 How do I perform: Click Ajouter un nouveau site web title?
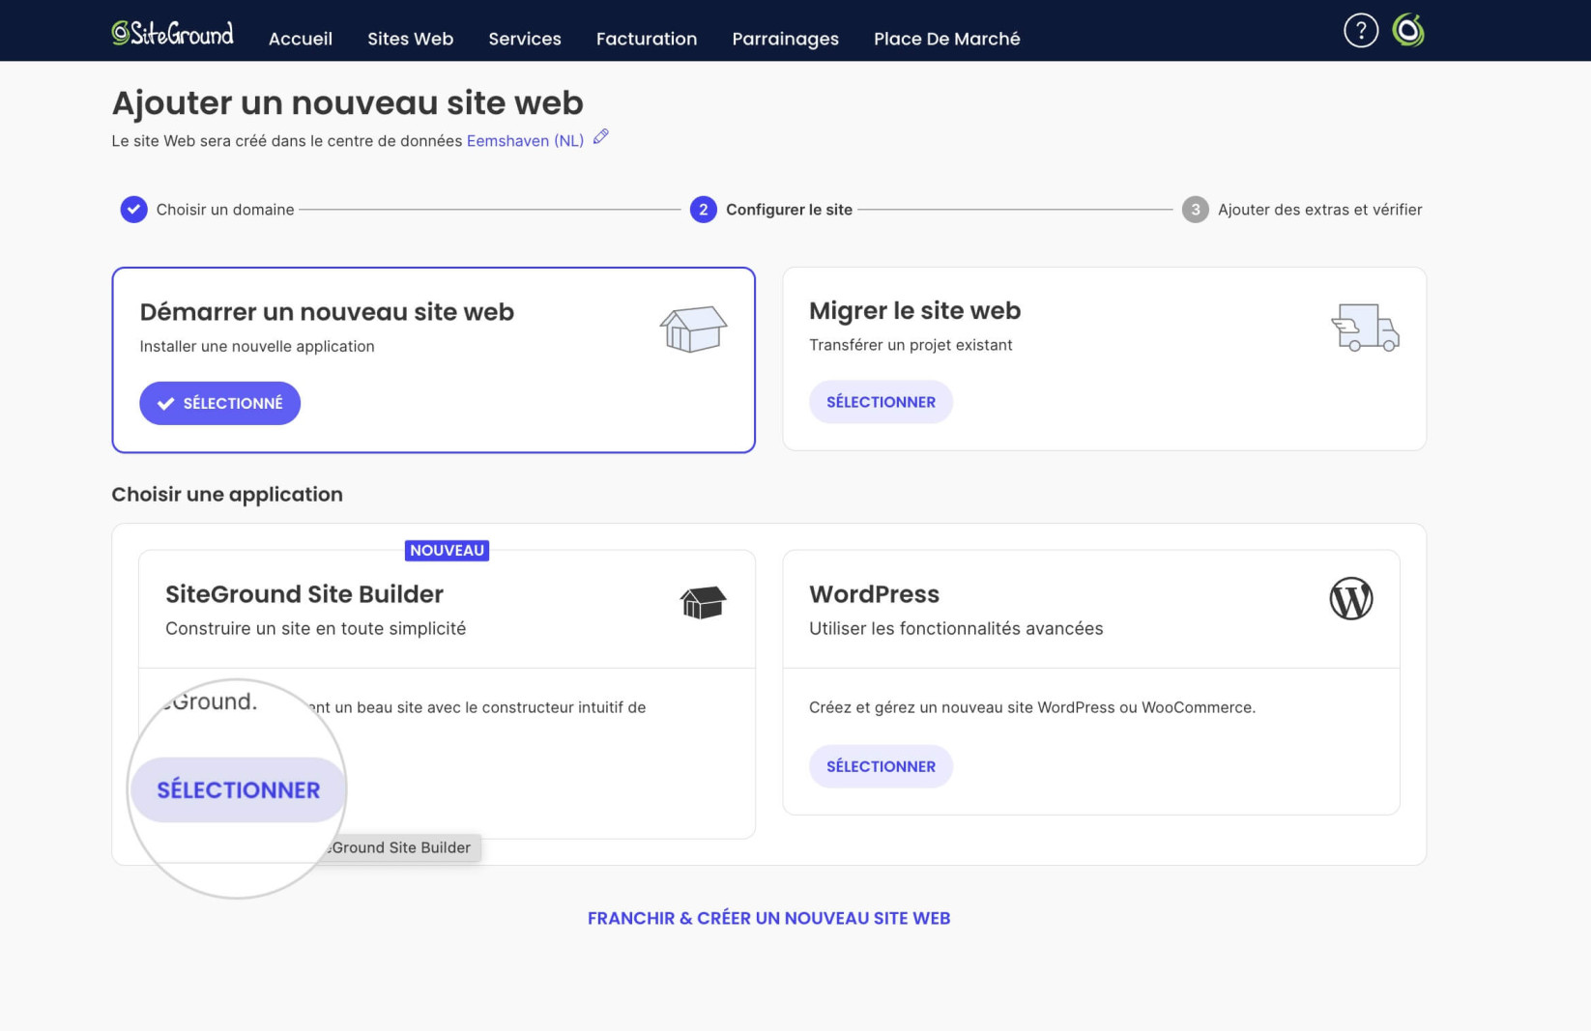347,102
